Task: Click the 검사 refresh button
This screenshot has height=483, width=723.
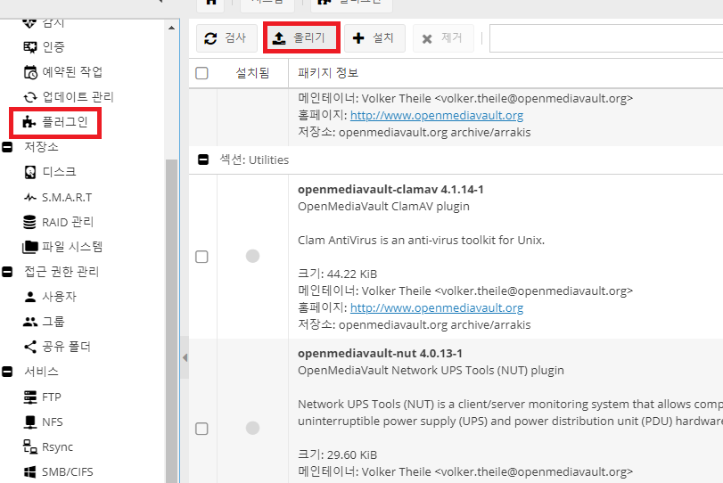Action: (226, 38)
